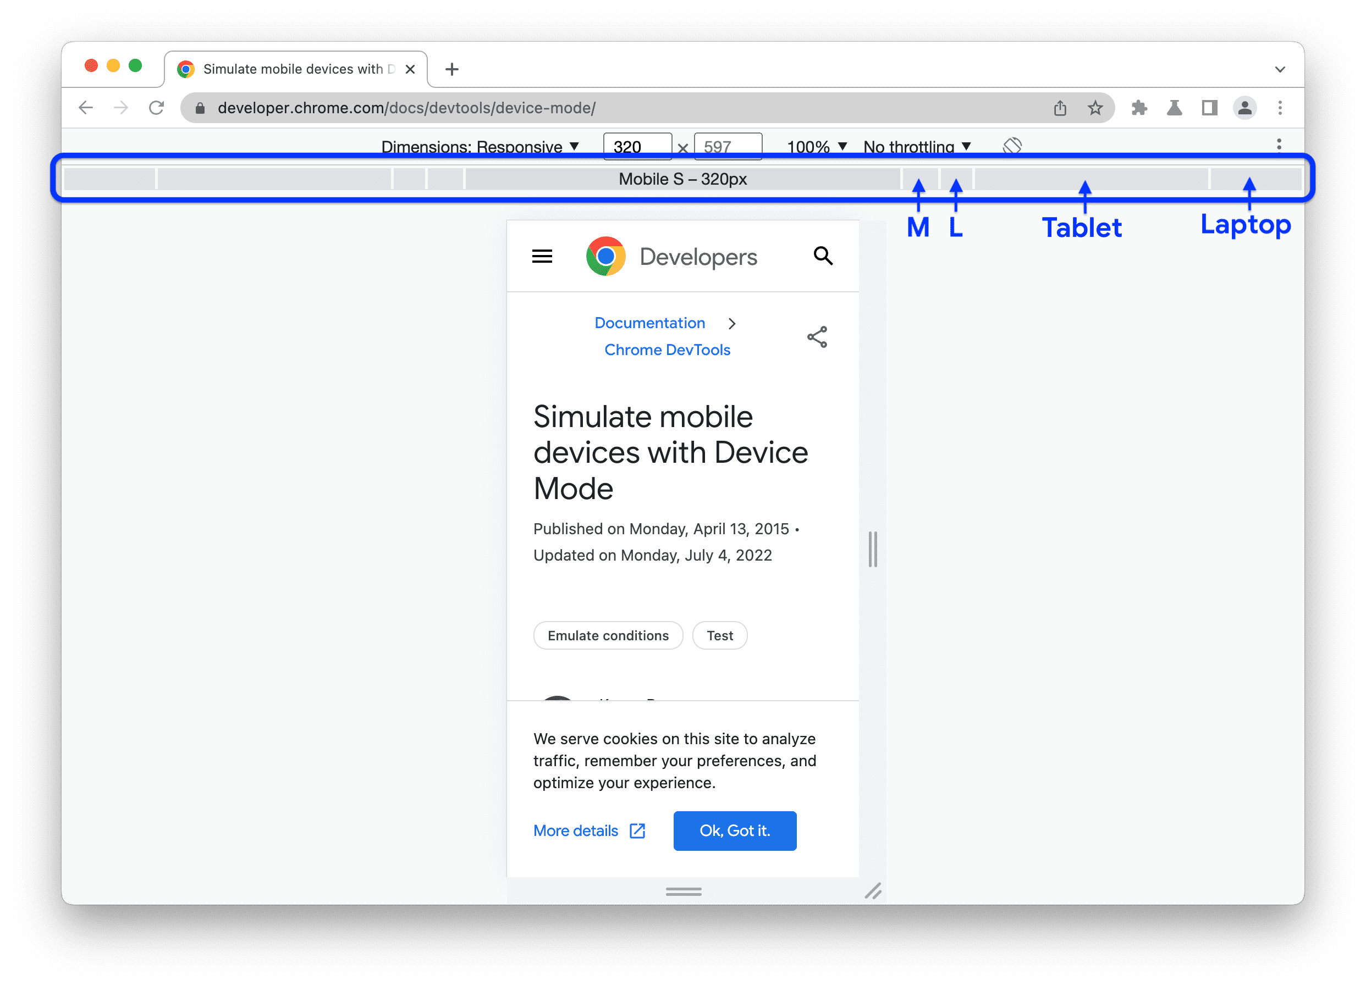Click the share icon on the article
This screenshot has height=986, width=1366.
tap(817, 337)
